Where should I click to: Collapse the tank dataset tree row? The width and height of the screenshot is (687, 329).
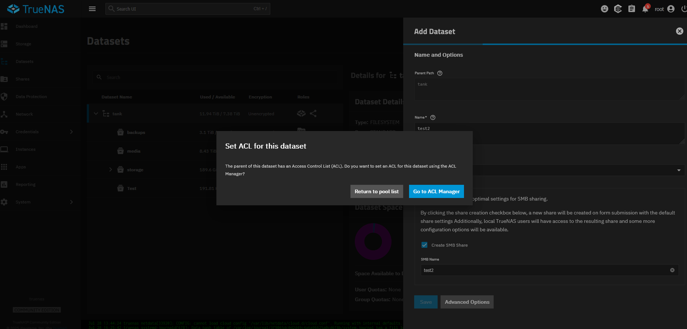point(96,114)
